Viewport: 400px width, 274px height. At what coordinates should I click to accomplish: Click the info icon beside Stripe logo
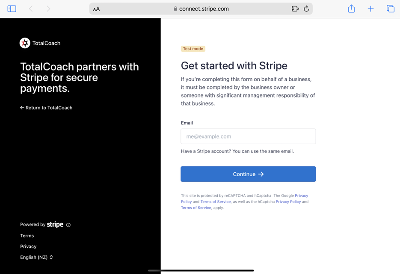coord(68,225)
